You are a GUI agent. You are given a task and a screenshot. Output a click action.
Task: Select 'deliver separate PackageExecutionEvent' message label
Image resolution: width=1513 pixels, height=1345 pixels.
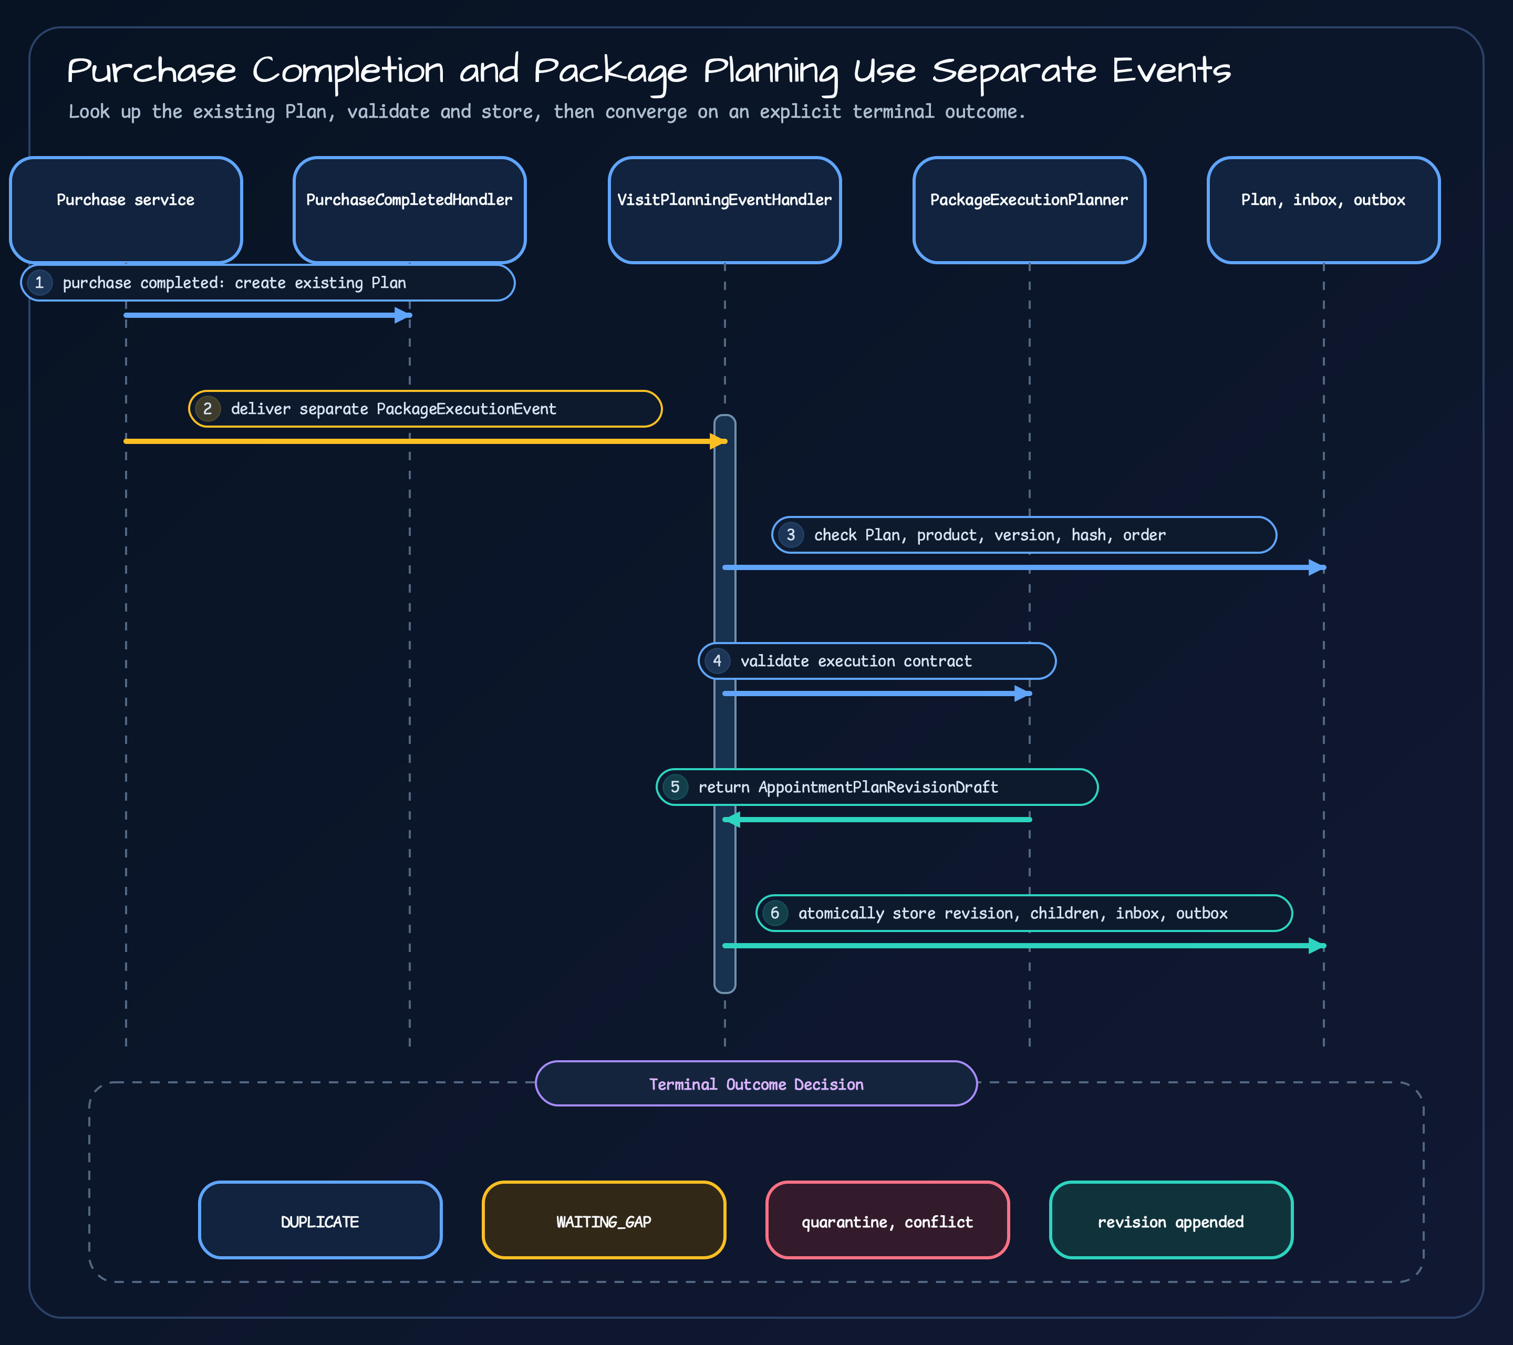pos(425,409)
